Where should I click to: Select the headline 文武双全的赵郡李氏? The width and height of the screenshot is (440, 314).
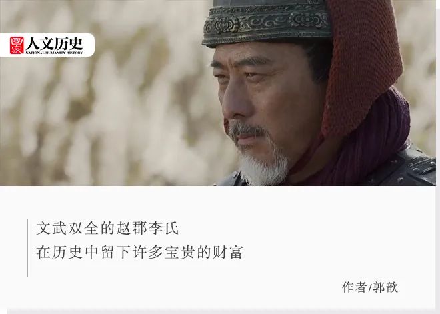107,229
